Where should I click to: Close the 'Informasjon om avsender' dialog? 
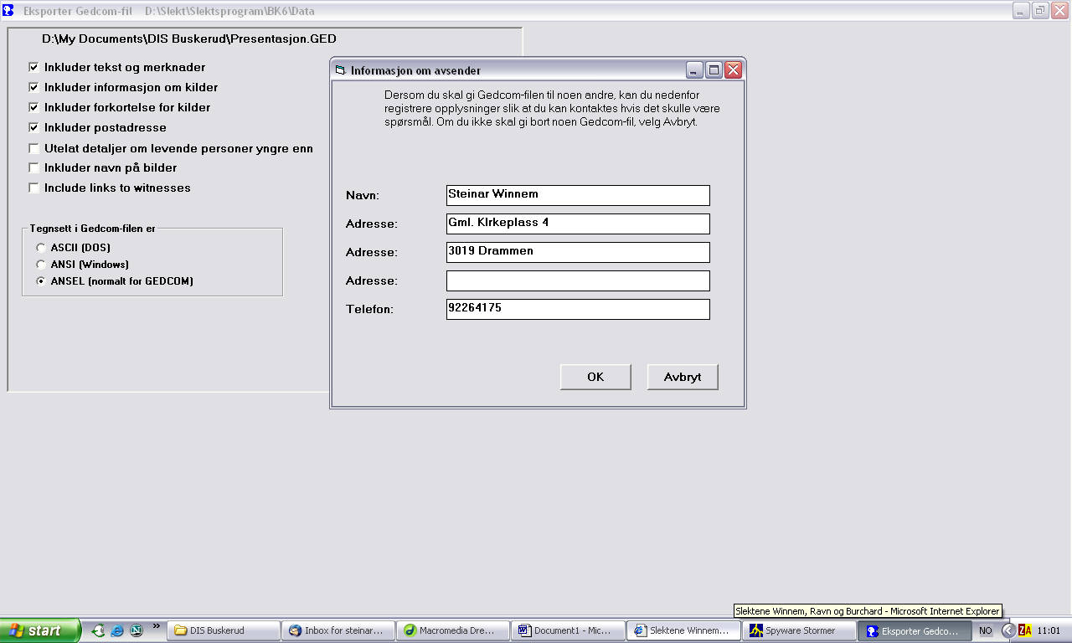pyautogui.click(x=733, y=70)
